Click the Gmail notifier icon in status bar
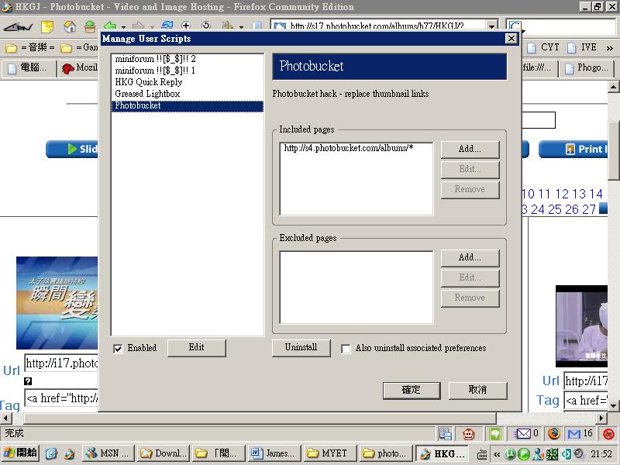The width and height of the screenshot is (620, 465). (574, 434)
